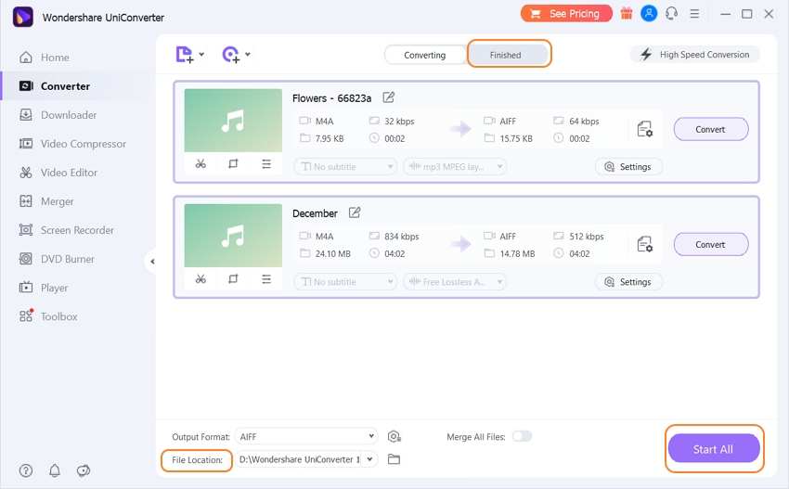Open the gift box icon
789x489 pixels.
627,14
